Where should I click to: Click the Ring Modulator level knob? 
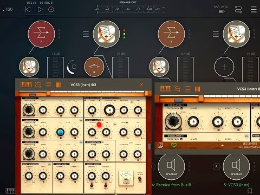92,110
